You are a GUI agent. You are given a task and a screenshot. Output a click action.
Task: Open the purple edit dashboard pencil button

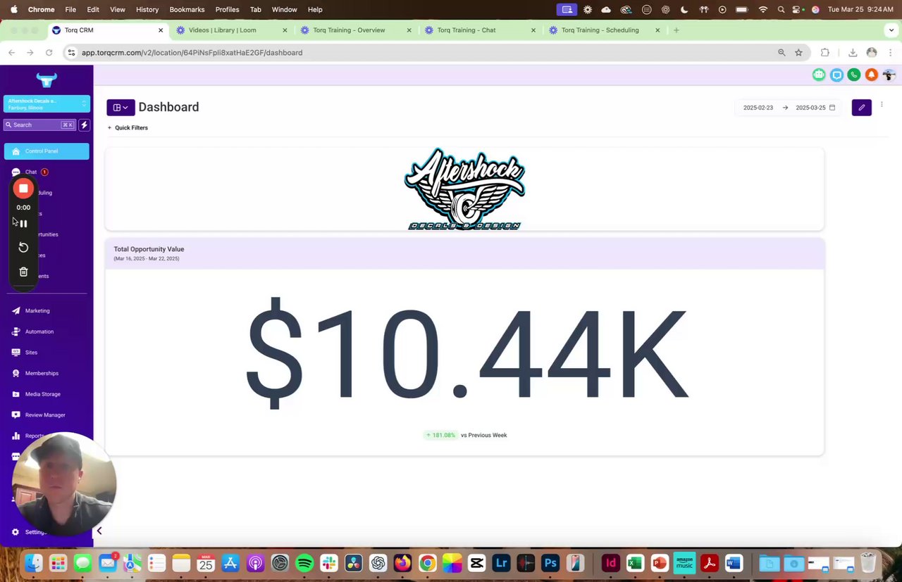point(861,108)
